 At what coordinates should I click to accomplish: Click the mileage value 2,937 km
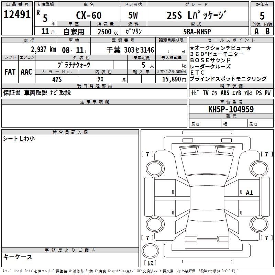click(x=43, y=49)
